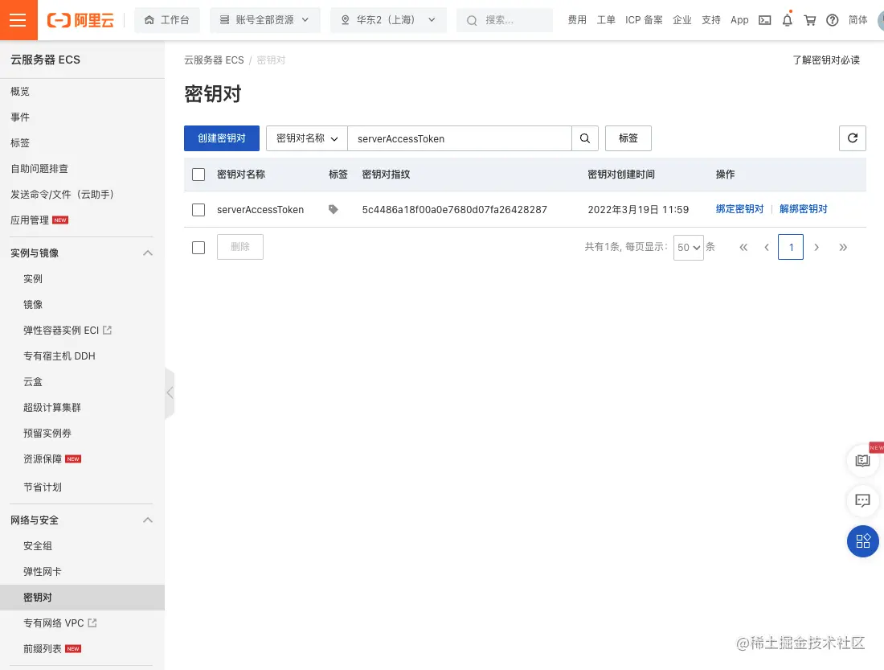Open 工单 in the top bar
Viewport: 884px width, 670px height.
pyautogui.click(x=606, y=20)
